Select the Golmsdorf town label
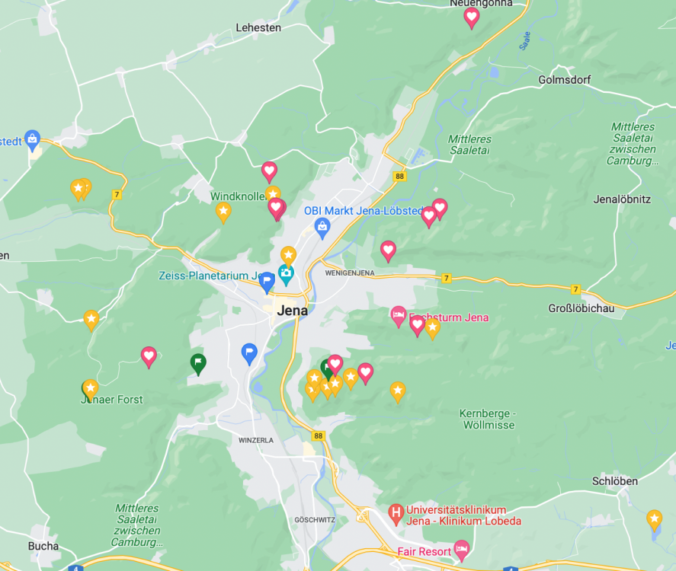Screen dimensions: 676x571 click(x=564, y=80)
